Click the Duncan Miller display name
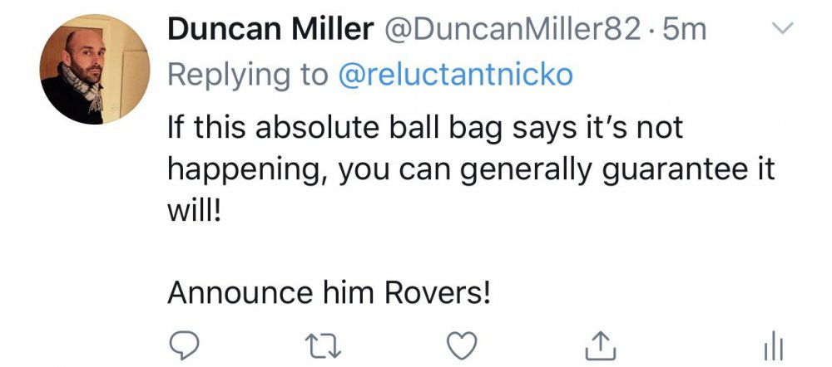Image resolution: width=832 pixels, height=367 pixels. tap(270, 31)
